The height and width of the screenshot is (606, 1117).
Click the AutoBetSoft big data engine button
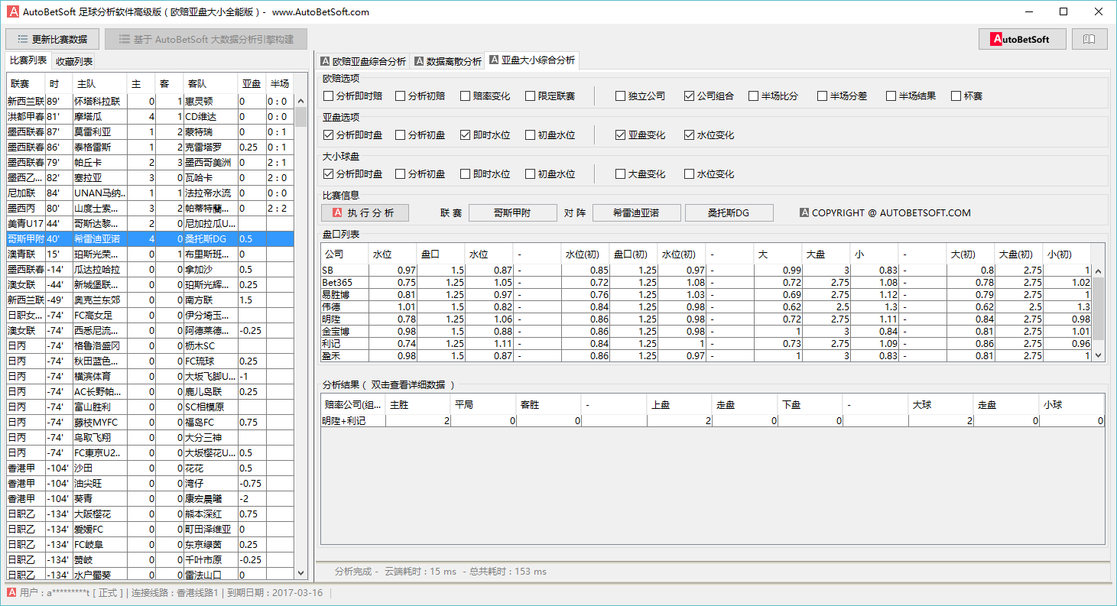tap(206, 39)
